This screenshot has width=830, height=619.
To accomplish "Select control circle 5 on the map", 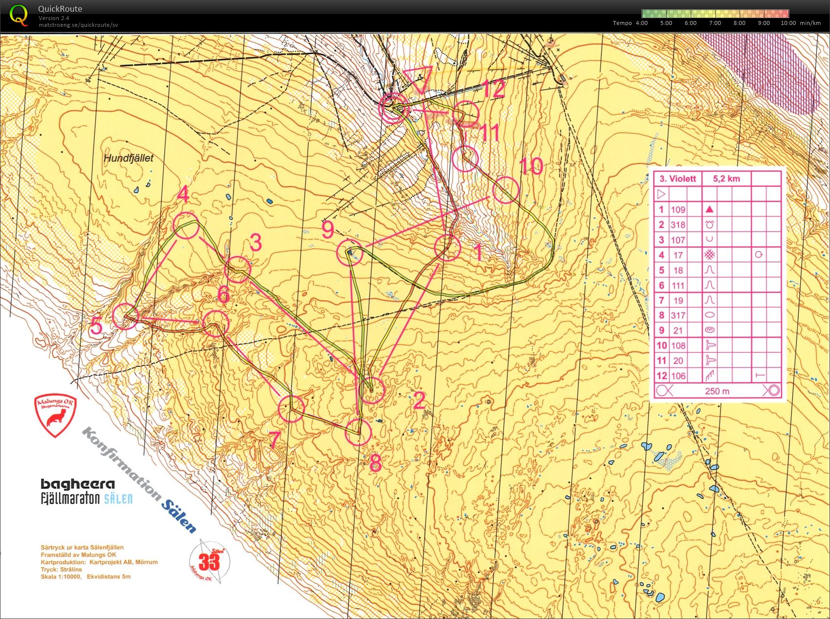I will (125, 317).
